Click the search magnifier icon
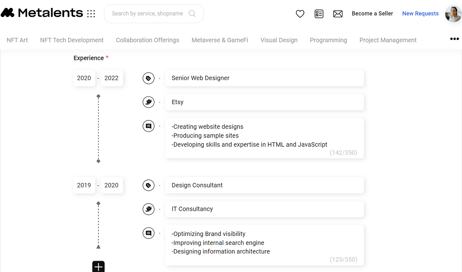The width and height of the screenshot is (462, 272). coord(192,14)
